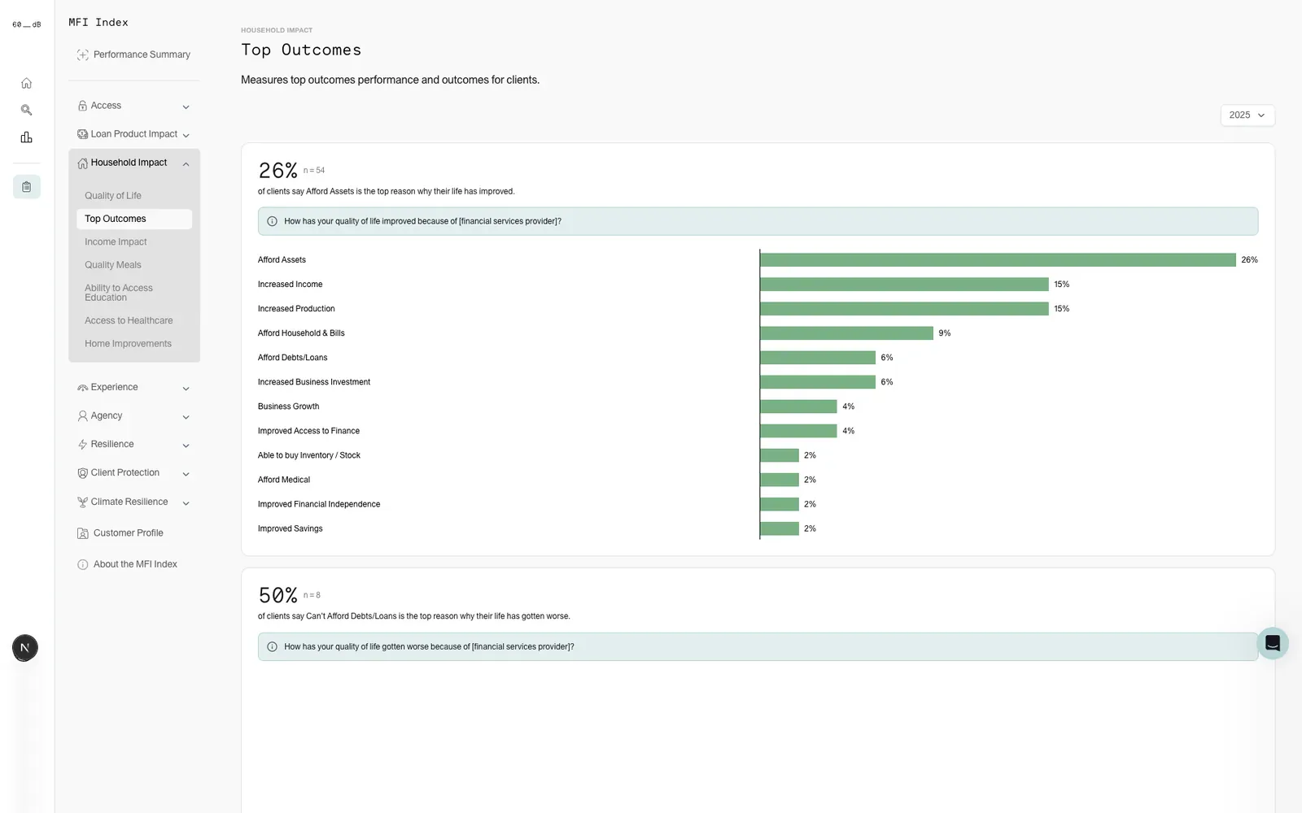Viewport: 1302px width, 813px height.
Task: Click the Agency person icon
Action: coord(82,416)
